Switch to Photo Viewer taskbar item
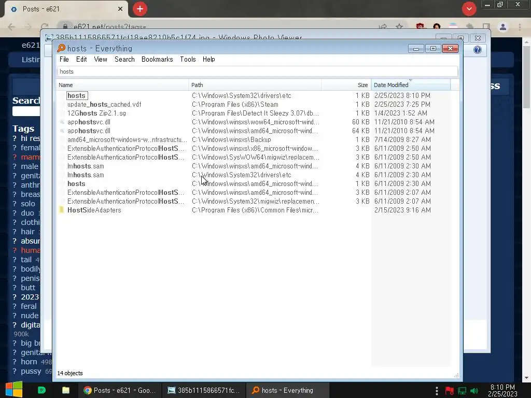The image size is (531, 398). click(x=204, y=390)
